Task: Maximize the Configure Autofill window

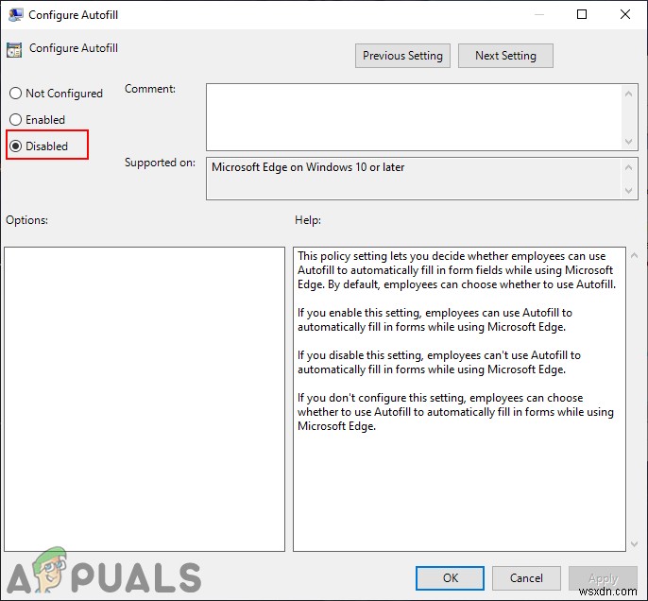Action: click(x=582, y=14)
